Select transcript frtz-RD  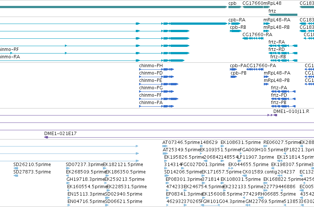[x=283, y=53]
